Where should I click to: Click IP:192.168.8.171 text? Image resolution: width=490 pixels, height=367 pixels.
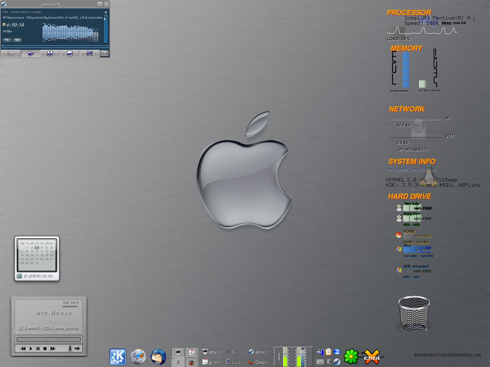tap(413, 150)
